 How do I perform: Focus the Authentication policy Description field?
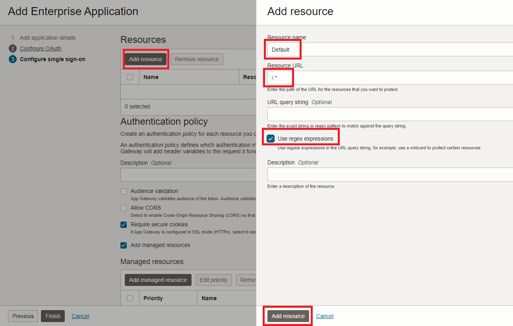click(188, 175)
